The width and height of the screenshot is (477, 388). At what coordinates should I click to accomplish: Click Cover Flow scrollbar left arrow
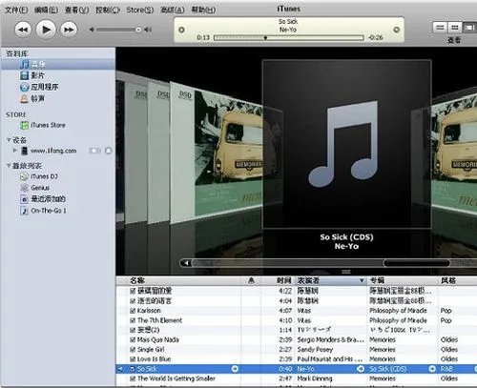pos(187,263)
